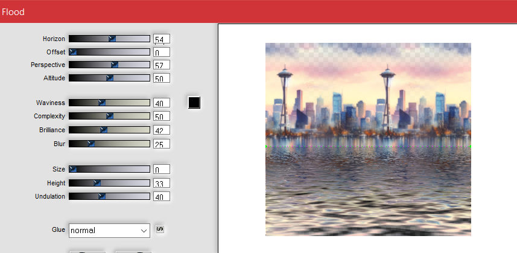Click the Horizon label
The height and width of the screenshot is (253, 517).
pos(54,39)
